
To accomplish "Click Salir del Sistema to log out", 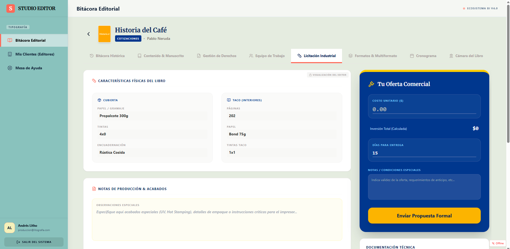I will (x=34, y=242).
